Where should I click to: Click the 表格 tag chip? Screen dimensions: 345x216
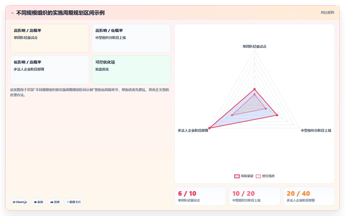[38, 202]
